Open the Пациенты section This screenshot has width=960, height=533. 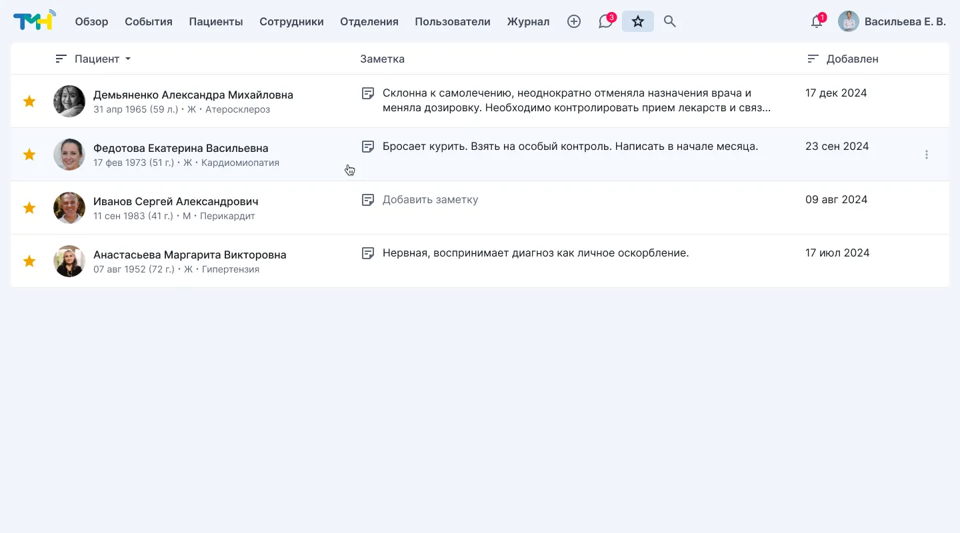point(216,21)
